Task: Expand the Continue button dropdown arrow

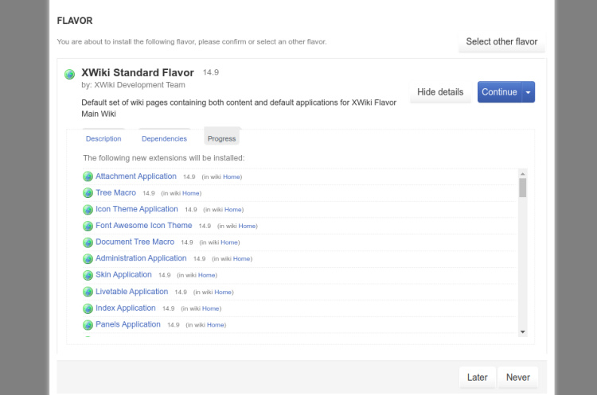Action: (529, 92)
